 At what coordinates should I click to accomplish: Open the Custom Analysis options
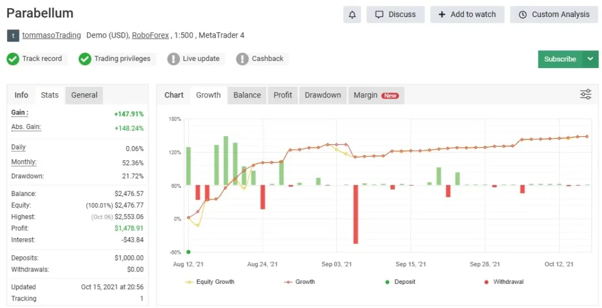coord(554,15)
